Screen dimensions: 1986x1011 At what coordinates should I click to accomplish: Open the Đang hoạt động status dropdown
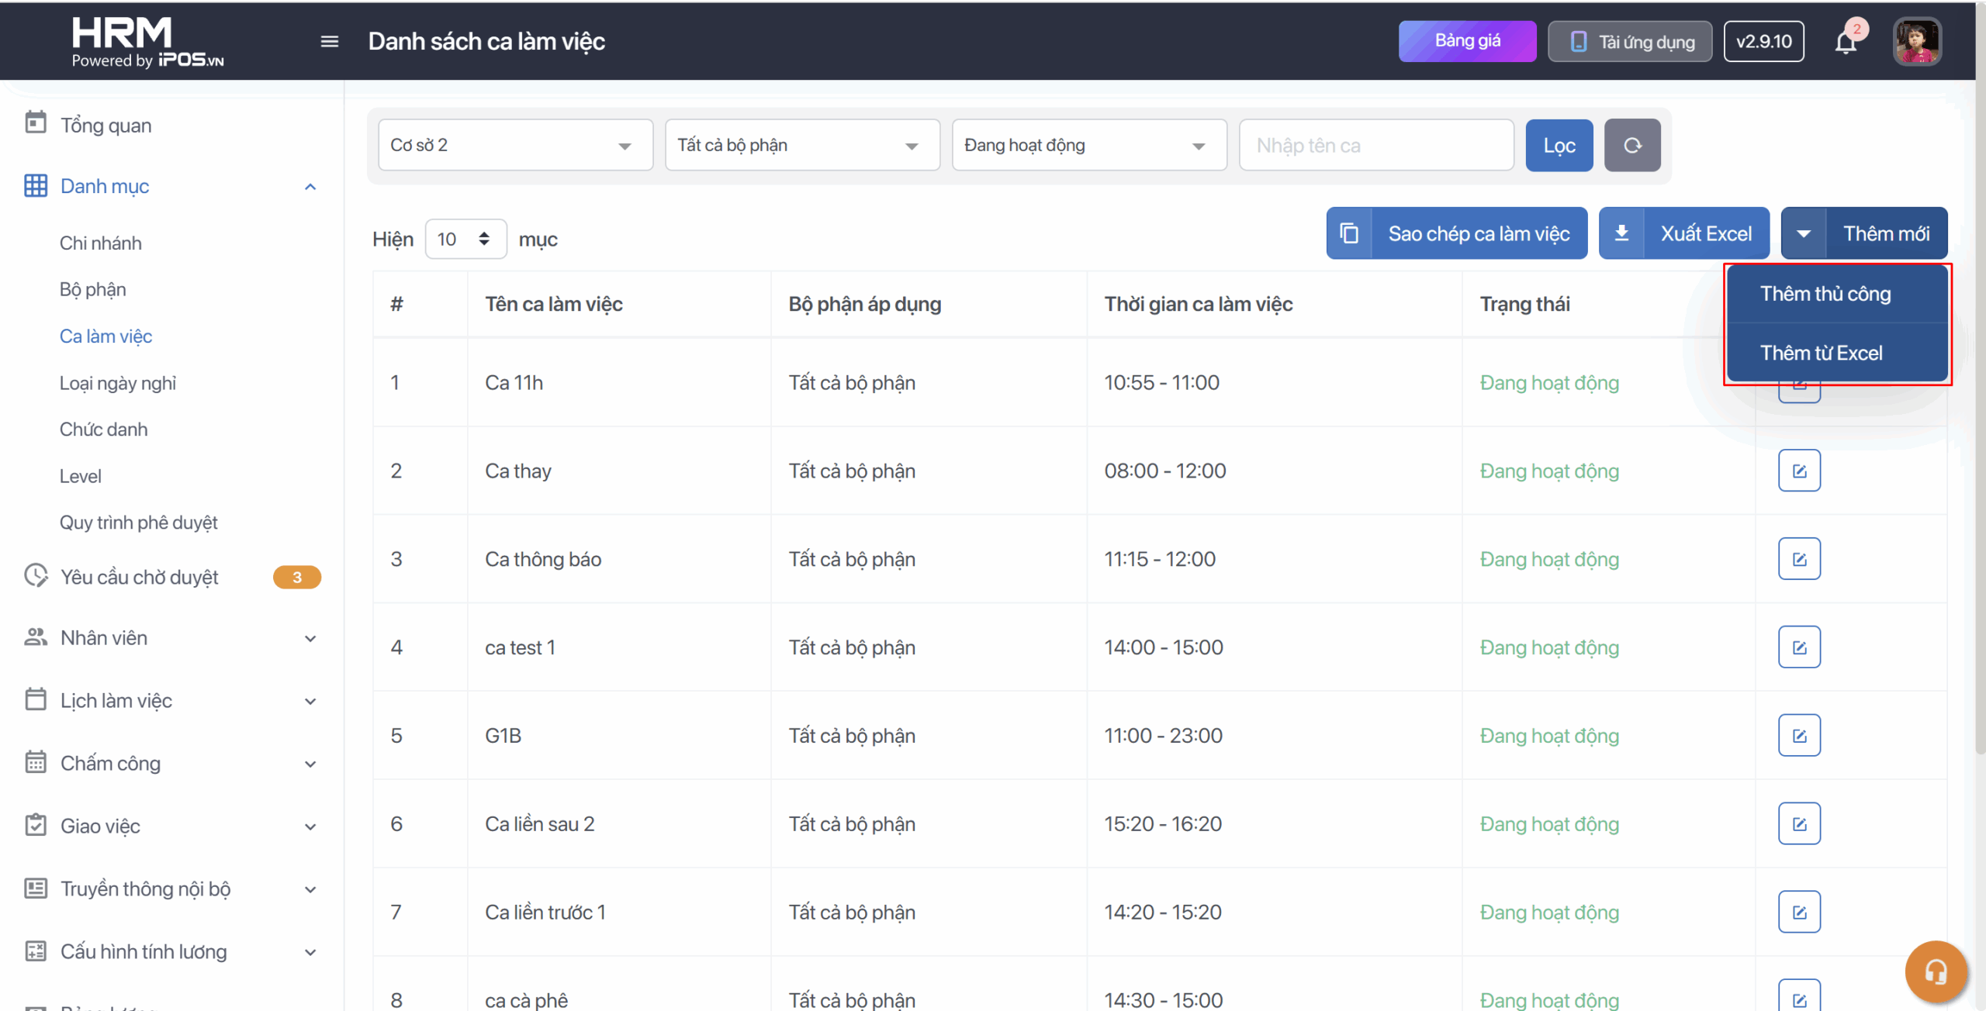pyautogui.click(x=1089, y=145)
